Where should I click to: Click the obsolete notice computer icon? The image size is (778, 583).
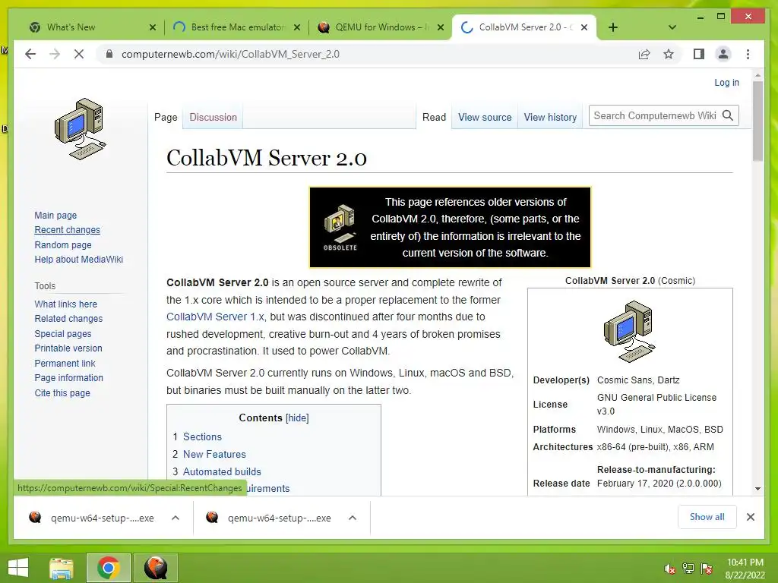tap(340, 227)
